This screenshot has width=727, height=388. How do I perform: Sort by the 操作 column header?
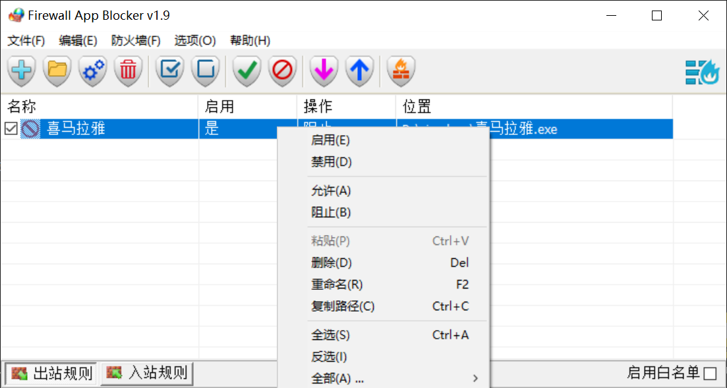346,107
